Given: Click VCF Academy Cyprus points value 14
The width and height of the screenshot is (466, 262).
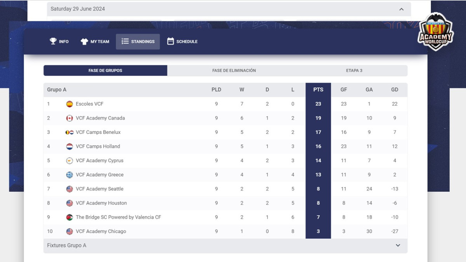Looking at the screenshot, I should (x=318, y=161).
